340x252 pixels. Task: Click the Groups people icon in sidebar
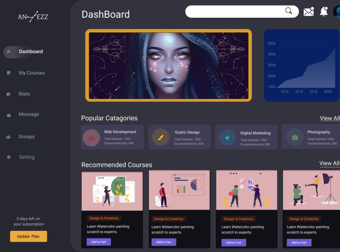8,137
